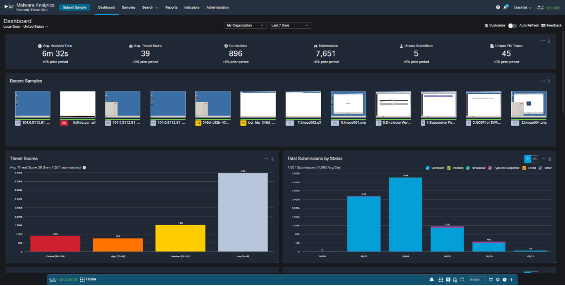Open the SecureX ribbon apps grid
This screenshot has height=286, width=565.
click(441, 280)
